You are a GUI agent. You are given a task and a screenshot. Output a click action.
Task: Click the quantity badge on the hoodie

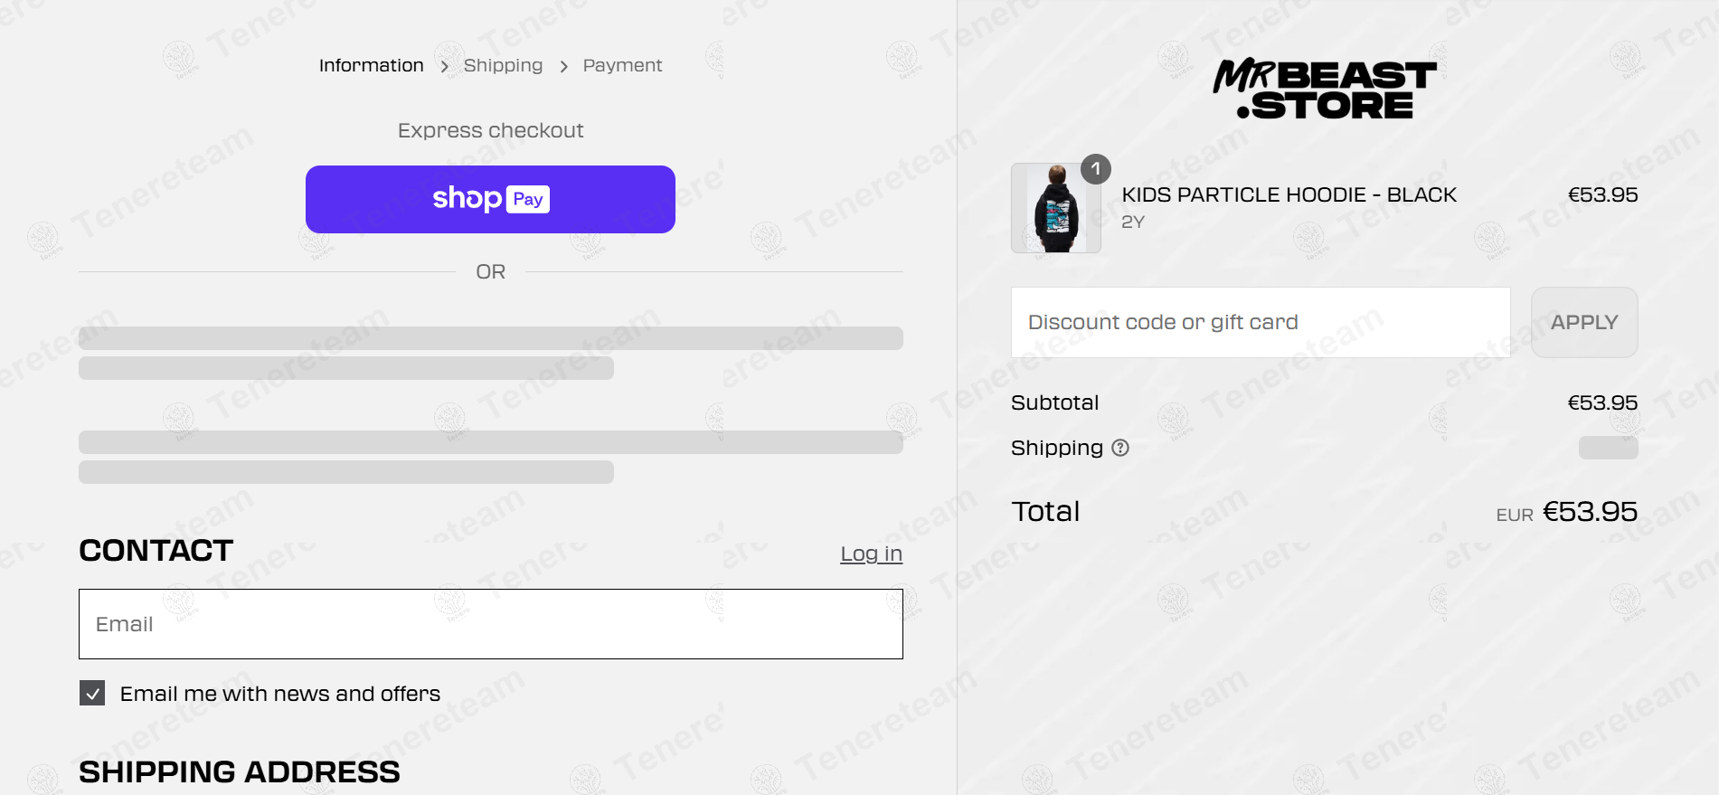coord(1095,169)
